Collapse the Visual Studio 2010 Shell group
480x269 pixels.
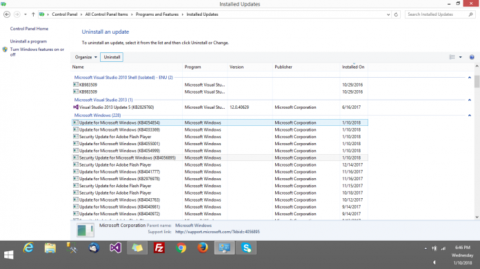coord(469,78)
